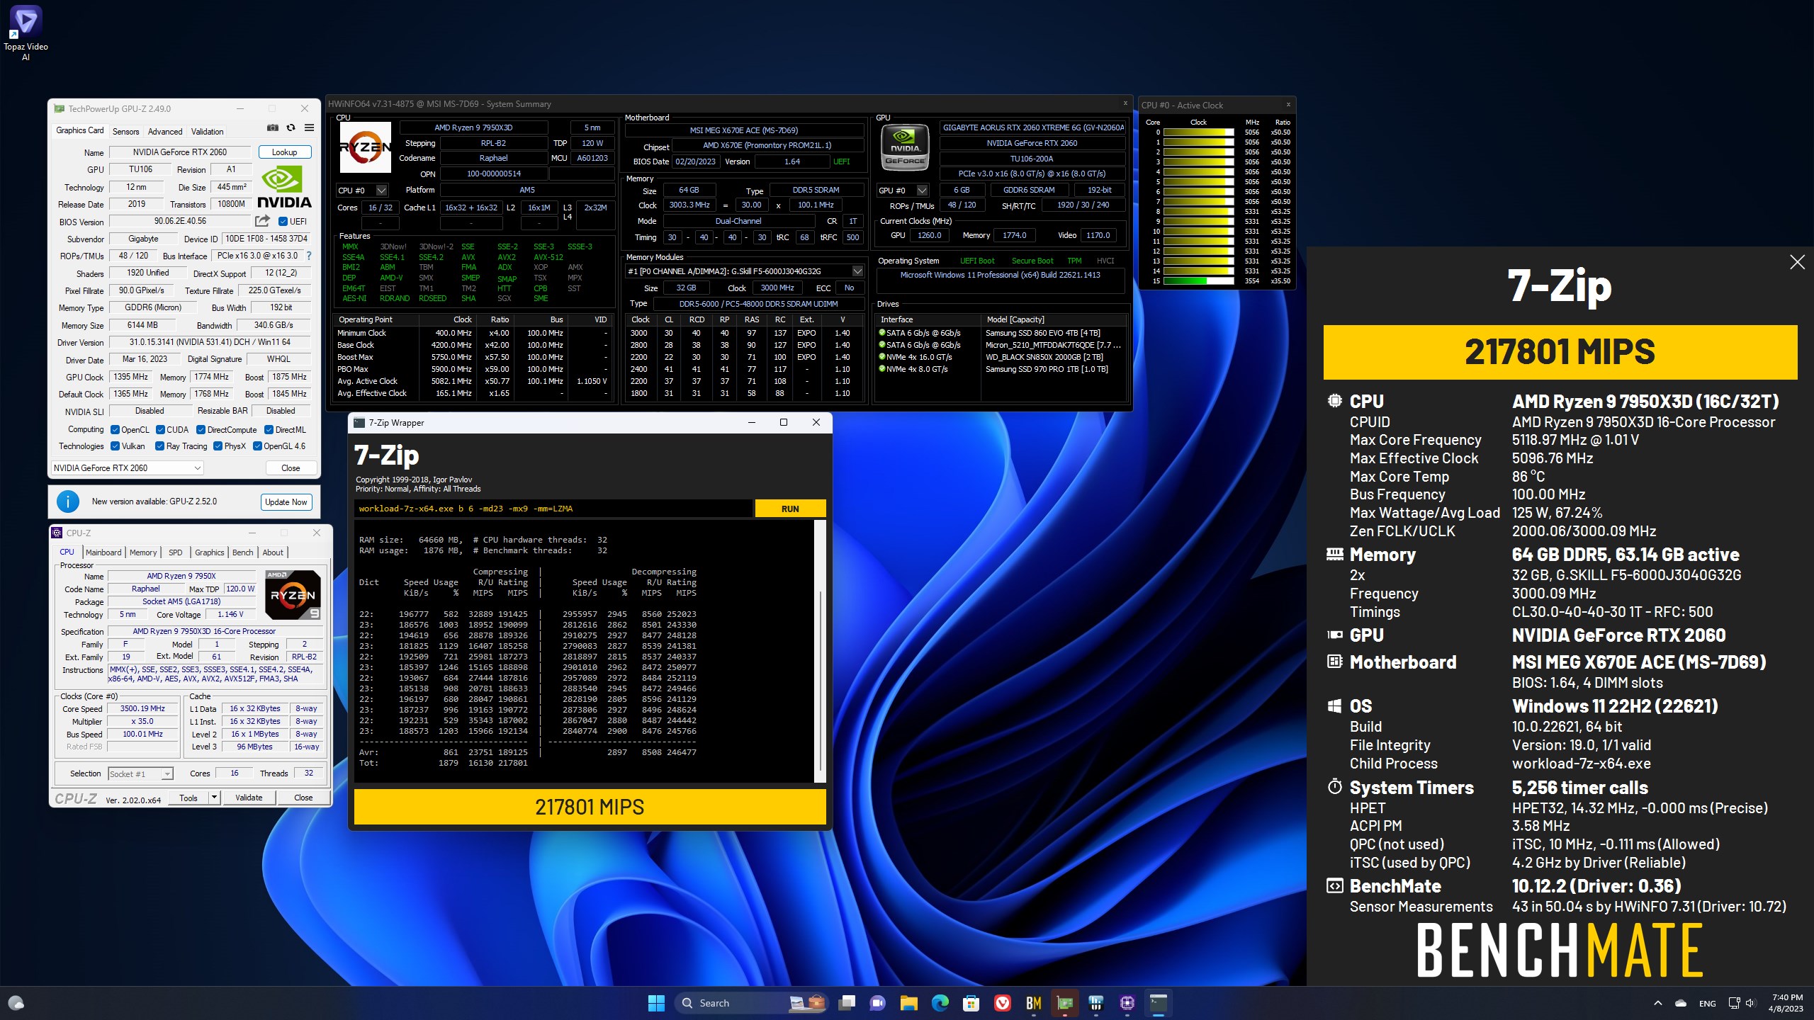Switch to the Advanced tab in GPU-Z
The width and height of the screenshot is (1814, 1020).
click(x=165, y=132)
